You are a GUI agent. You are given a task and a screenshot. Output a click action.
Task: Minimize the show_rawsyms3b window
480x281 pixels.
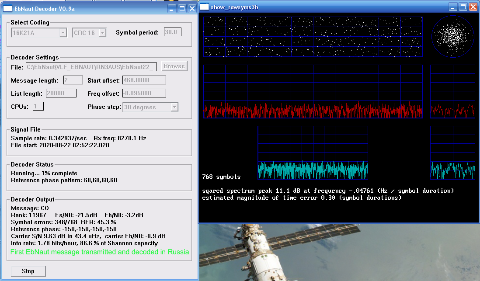click(453, 7)
